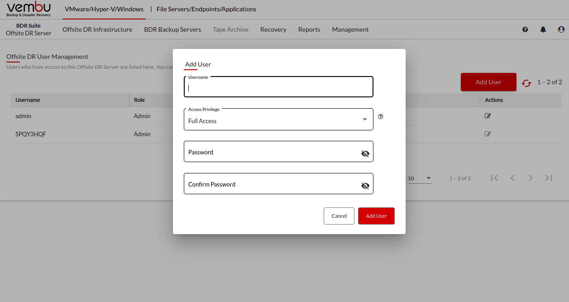The image size is (569, 302).
Task: Click the Username column header
Action: [28, 100]
